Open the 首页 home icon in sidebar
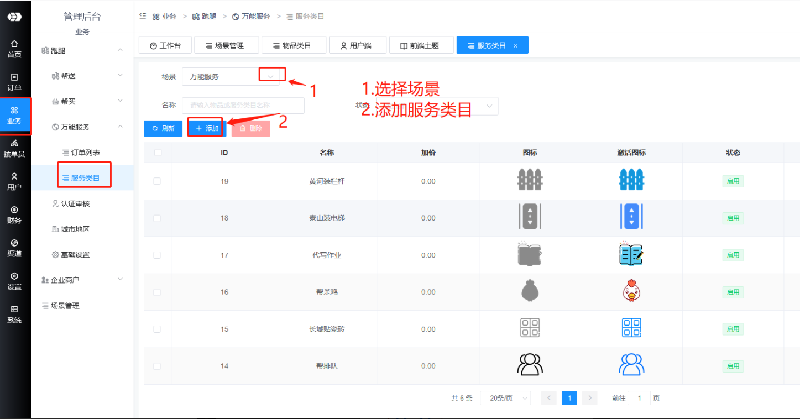This screenshot has height=419, width=800. click(x=14, y=48)
